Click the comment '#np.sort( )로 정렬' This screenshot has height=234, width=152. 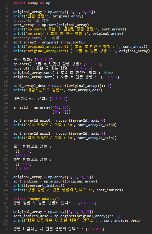click(x=31, y=20)
